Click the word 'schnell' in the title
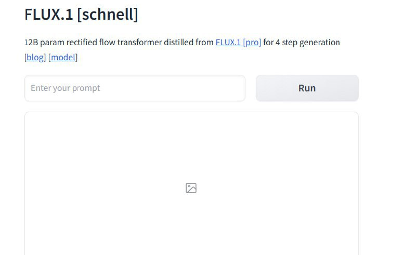The height and width of the screenshot is (255, 416). coord(108,14)
